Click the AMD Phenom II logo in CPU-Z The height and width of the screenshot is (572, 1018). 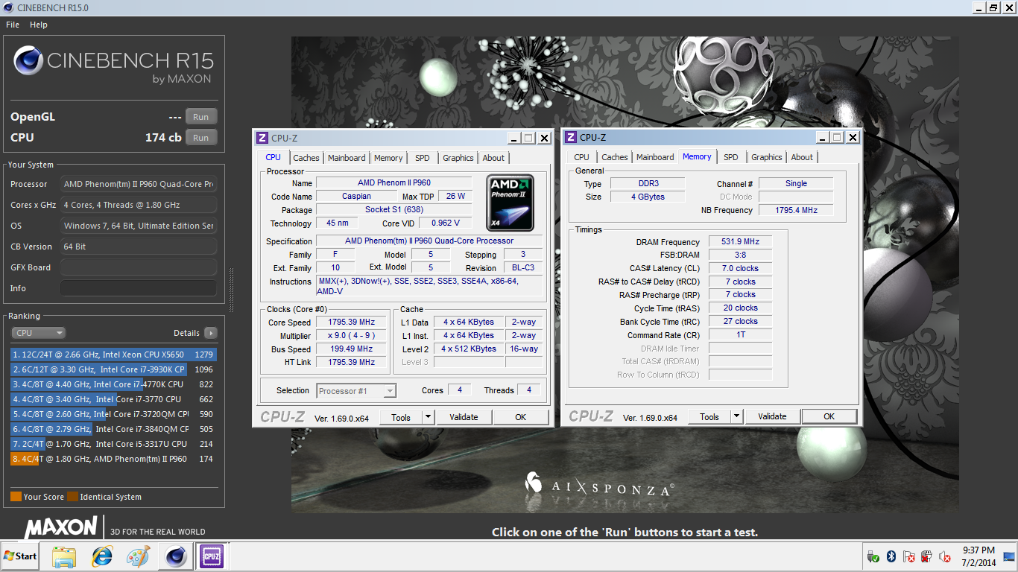510,203
